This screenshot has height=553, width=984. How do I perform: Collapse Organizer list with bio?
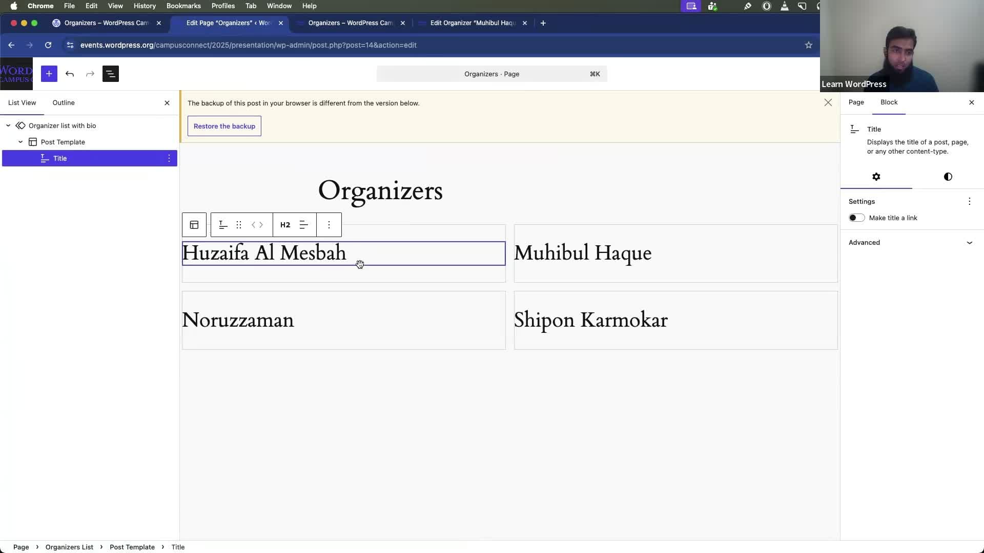point(8,125)
